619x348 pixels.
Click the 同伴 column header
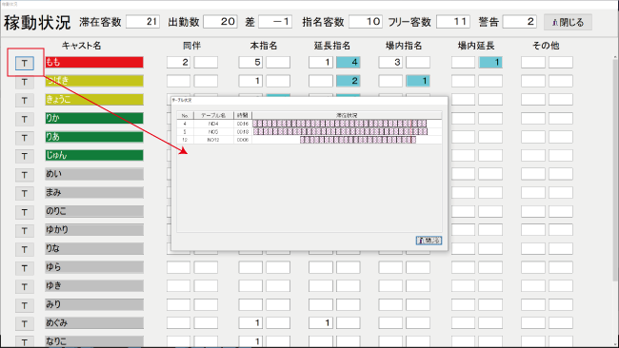191,46
